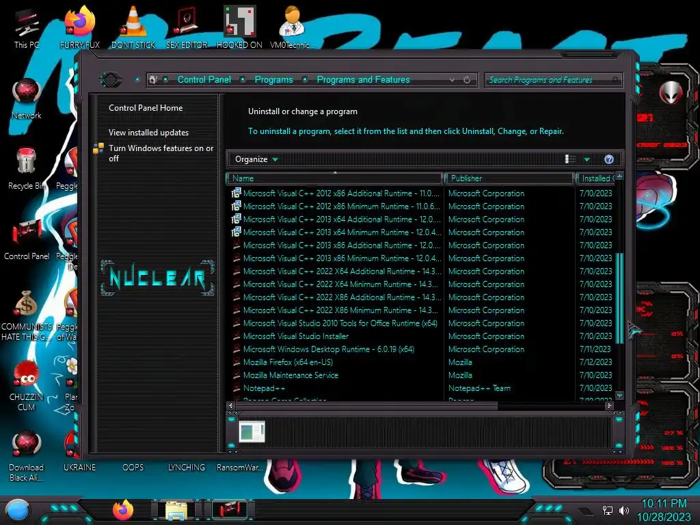Expand the view options dropdown arrow
This screenshot has height=525, width=700.
pos(587,159)
